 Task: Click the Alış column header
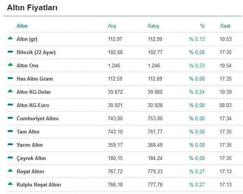[x=112, y=26]
